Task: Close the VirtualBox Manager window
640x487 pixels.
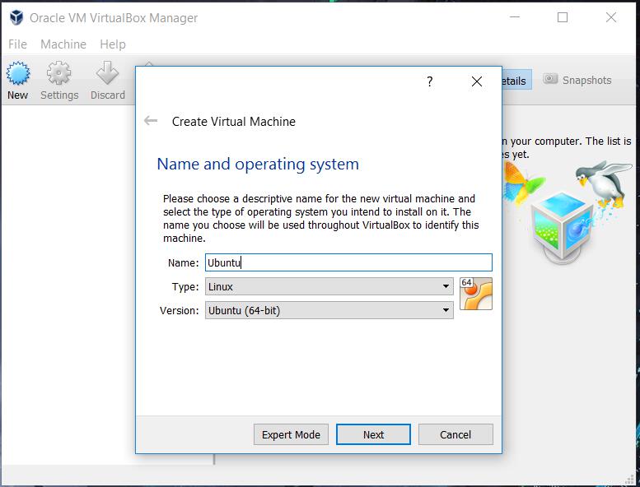Action: tap(611, 17)
